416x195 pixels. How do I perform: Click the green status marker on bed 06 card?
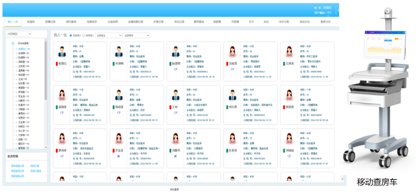click(x=57, y=107)
